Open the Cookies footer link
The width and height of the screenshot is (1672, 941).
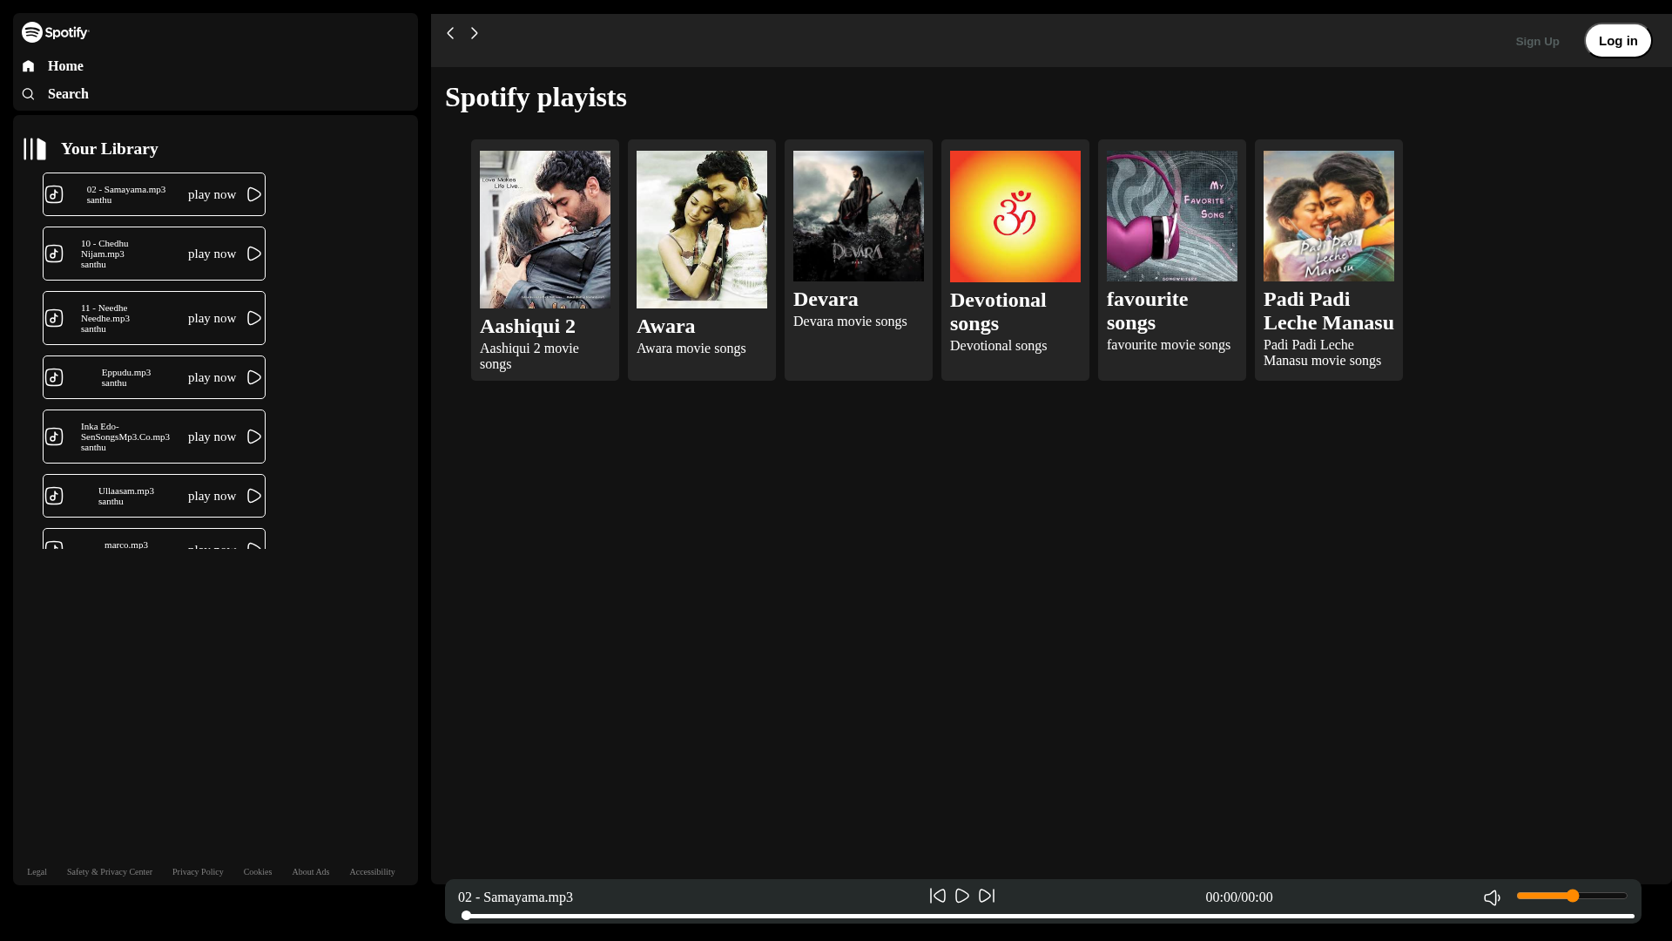coord(258,872)
